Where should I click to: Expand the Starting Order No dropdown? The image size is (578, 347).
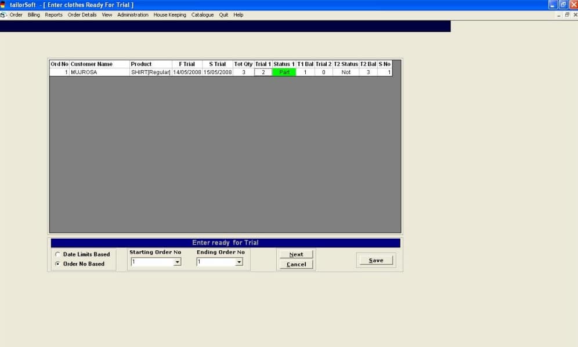click(178, 262)
